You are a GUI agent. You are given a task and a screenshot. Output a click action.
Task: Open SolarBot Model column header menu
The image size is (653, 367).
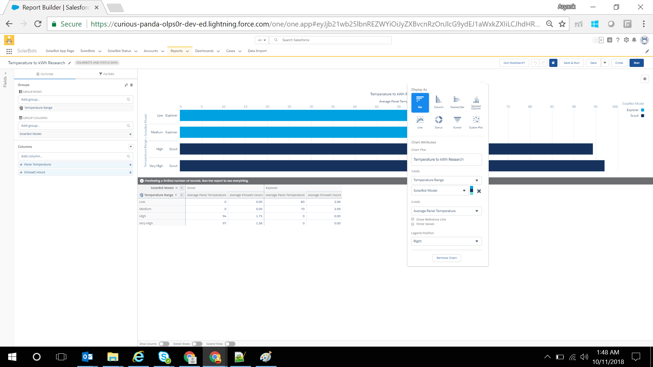tap(182, 188)
